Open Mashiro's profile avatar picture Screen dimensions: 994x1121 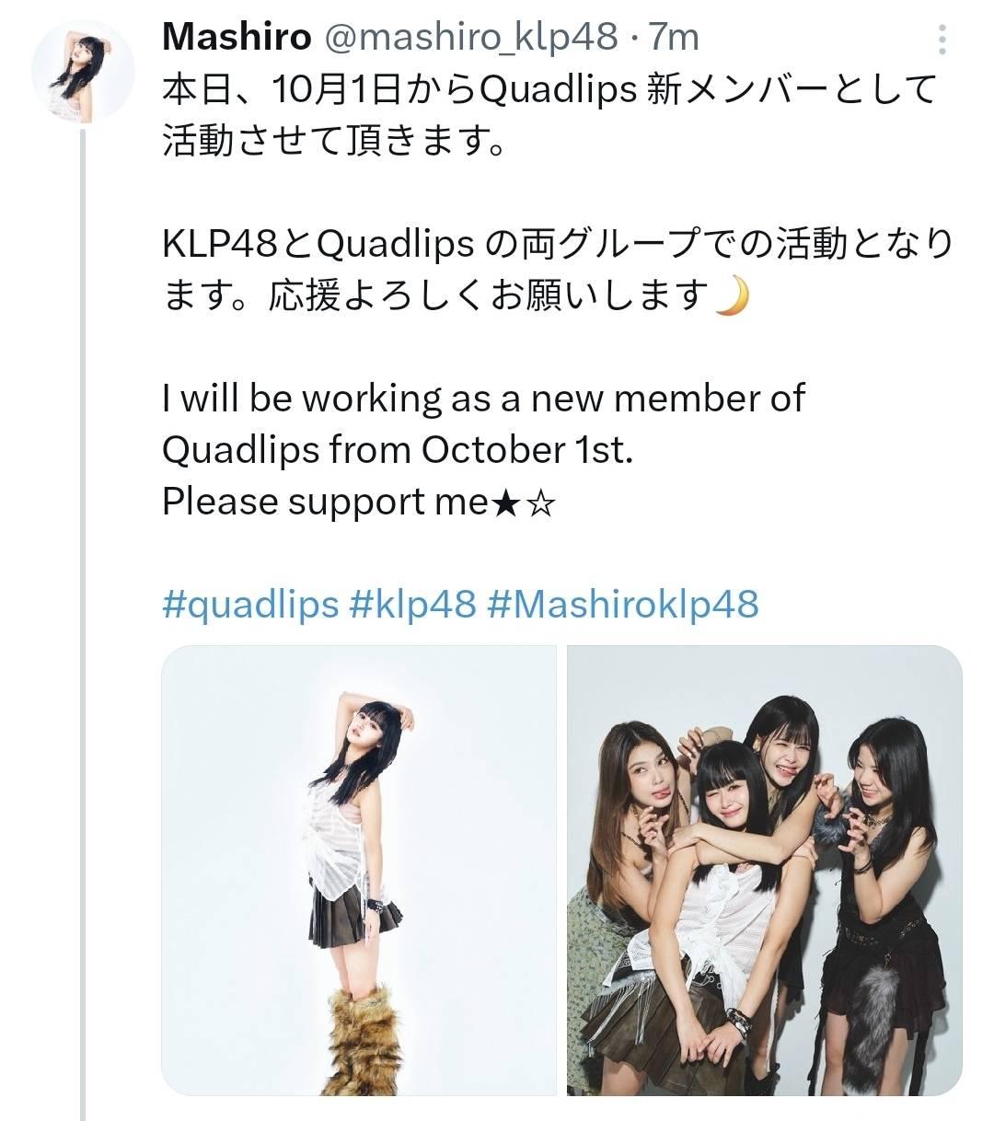pyautogui.click(x=83, y=72)
